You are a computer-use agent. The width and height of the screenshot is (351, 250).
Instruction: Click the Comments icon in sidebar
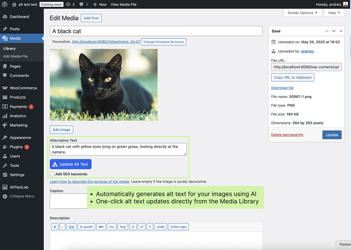coord(5,76)
